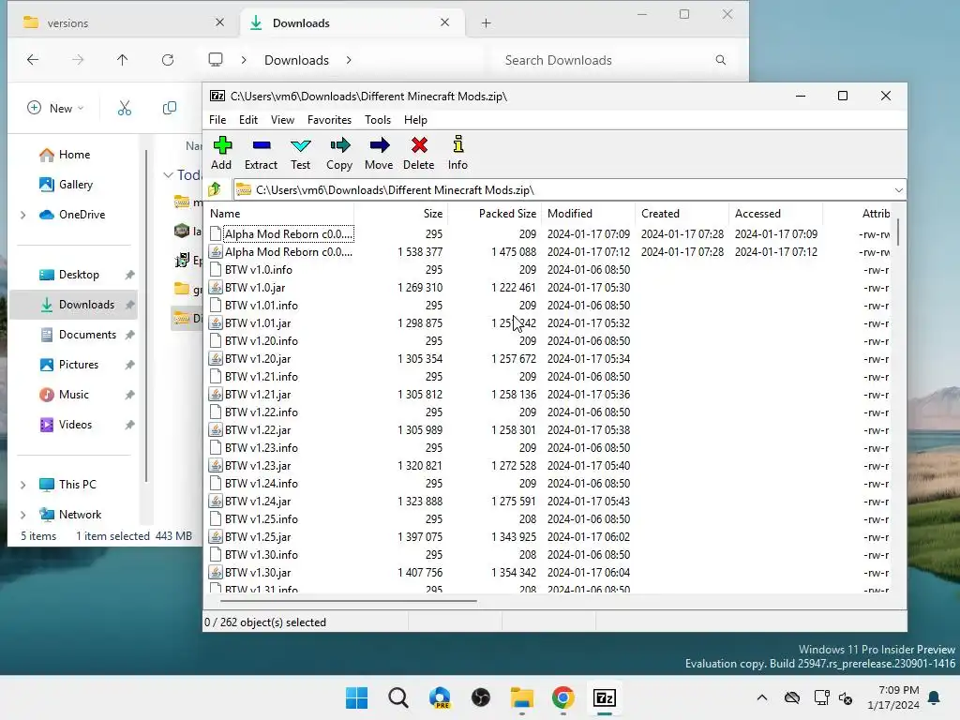Click the 7-Zip vertical scrollbar thumb
The image size is (960, 720).
coord(897,232)
